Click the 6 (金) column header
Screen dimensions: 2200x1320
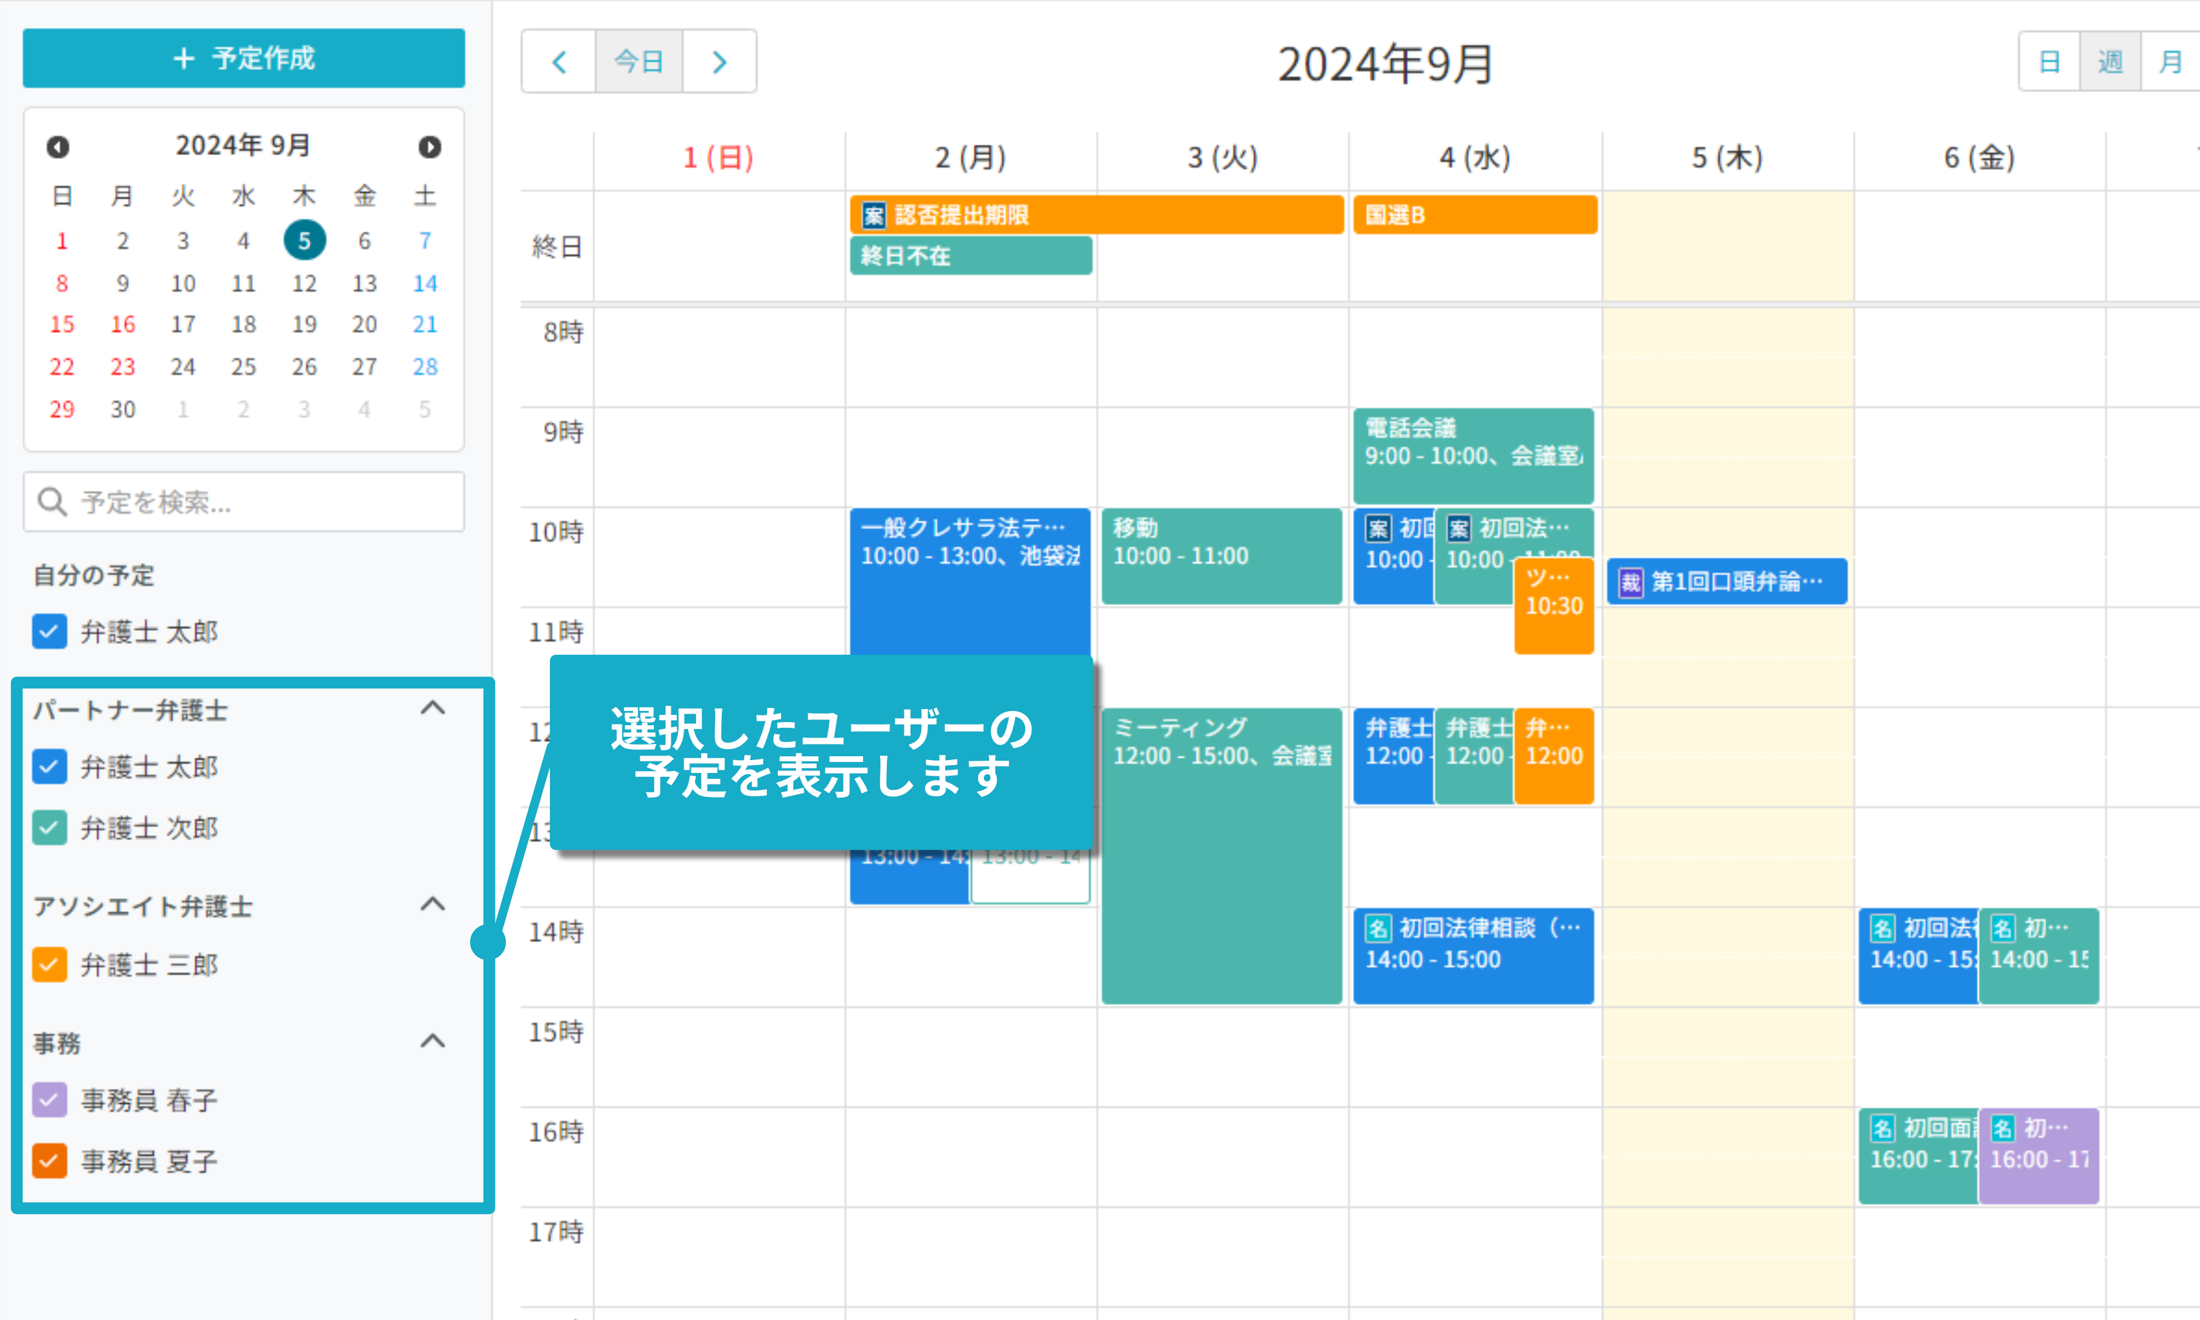click(x=1980, y=158)
